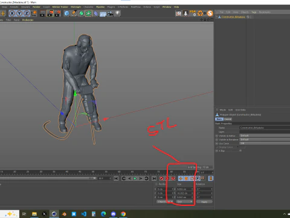290x218 pixels.
Task: Toggle Position keying in timeline bar
Action: (x=181, y=179)
